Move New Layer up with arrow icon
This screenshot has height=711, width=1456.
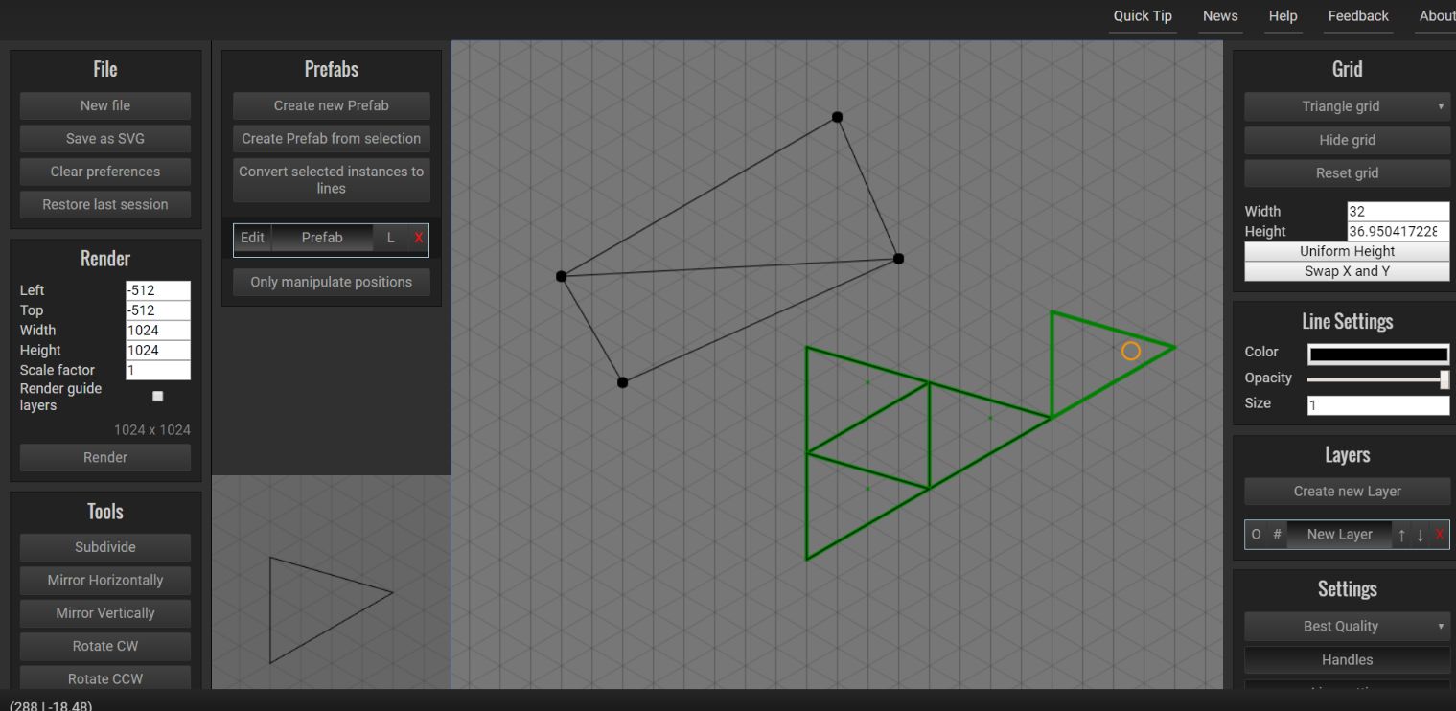coord(1401,535)
